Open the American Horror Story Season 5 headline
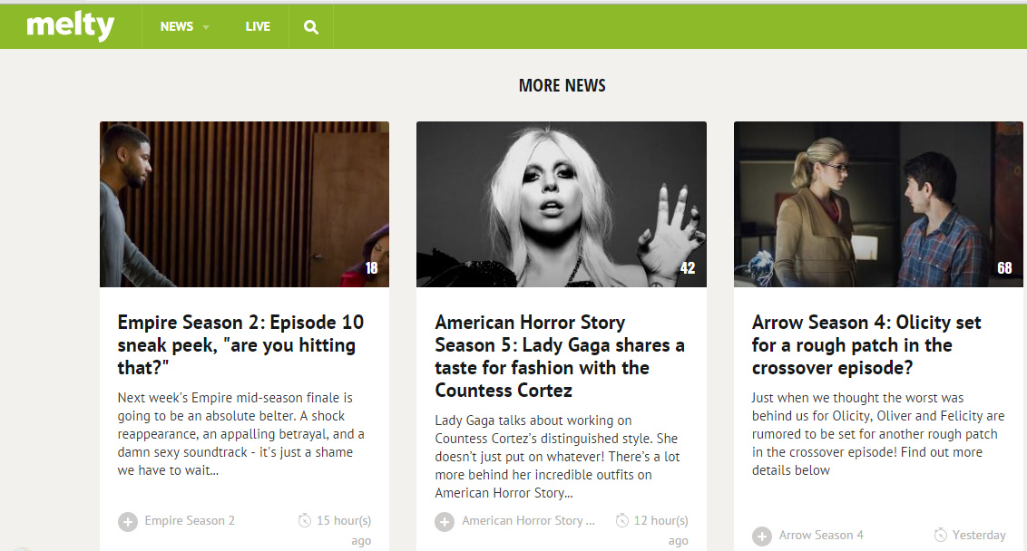The height and width of the screenshot is (551, 1027). click(560, 356)
